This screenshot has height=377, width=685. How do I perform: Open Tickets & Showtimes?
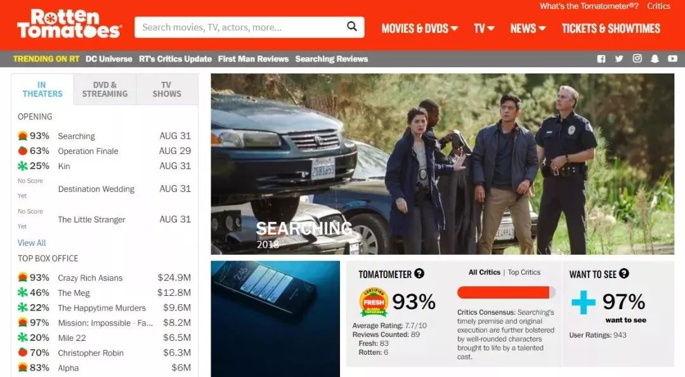(x=611, y=29)
